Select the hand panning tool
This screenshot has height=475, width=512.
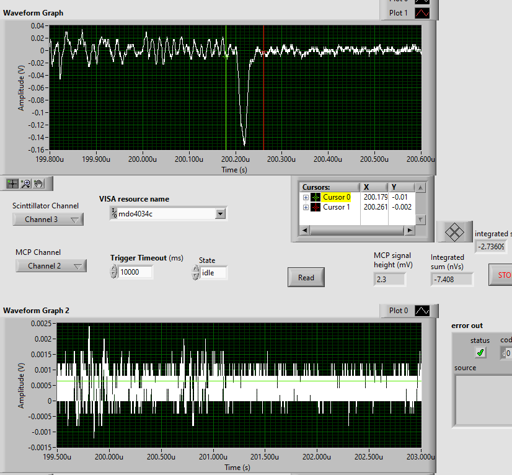coord(38,184)
